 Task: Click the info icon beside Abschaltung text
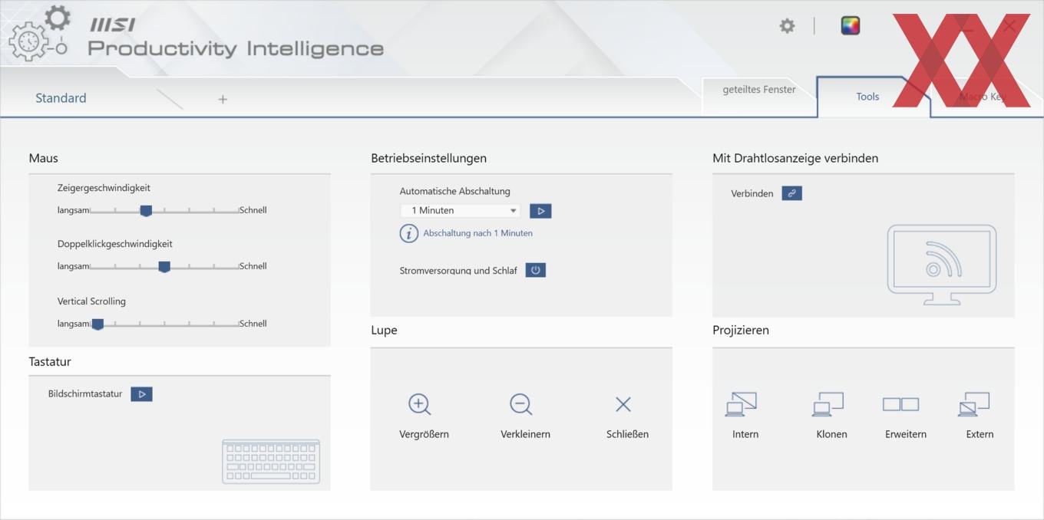[x=408, y=233]
